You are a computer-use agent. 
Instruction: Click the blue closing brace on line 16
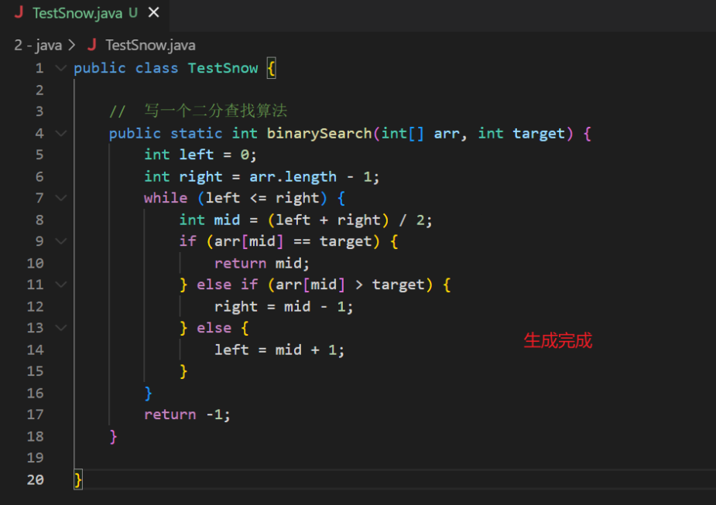[x=148, y=393]
